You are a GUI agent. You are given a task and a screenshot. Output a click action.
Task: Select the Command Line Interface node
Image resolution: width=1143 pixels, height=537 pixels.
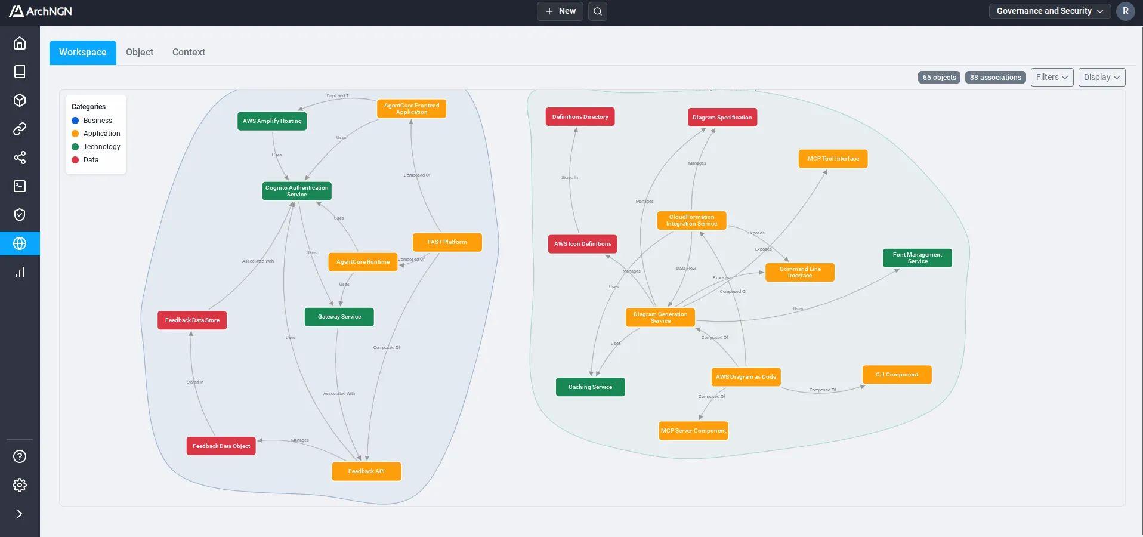[800, 272]
